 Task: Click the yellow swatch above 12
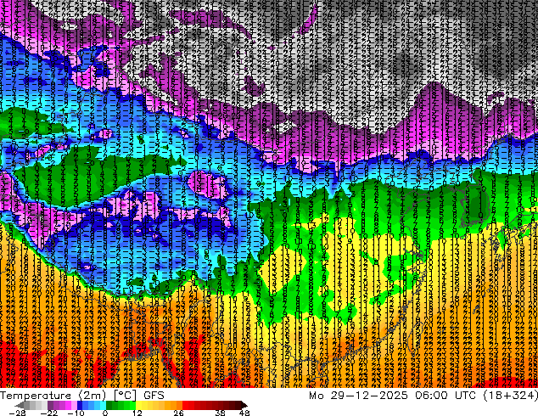(138, 405)
